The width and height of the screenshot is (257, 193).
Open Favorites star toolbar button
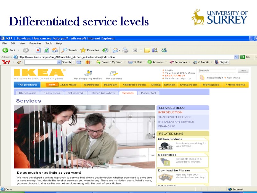pyautogui.click(x=90, y=50)
